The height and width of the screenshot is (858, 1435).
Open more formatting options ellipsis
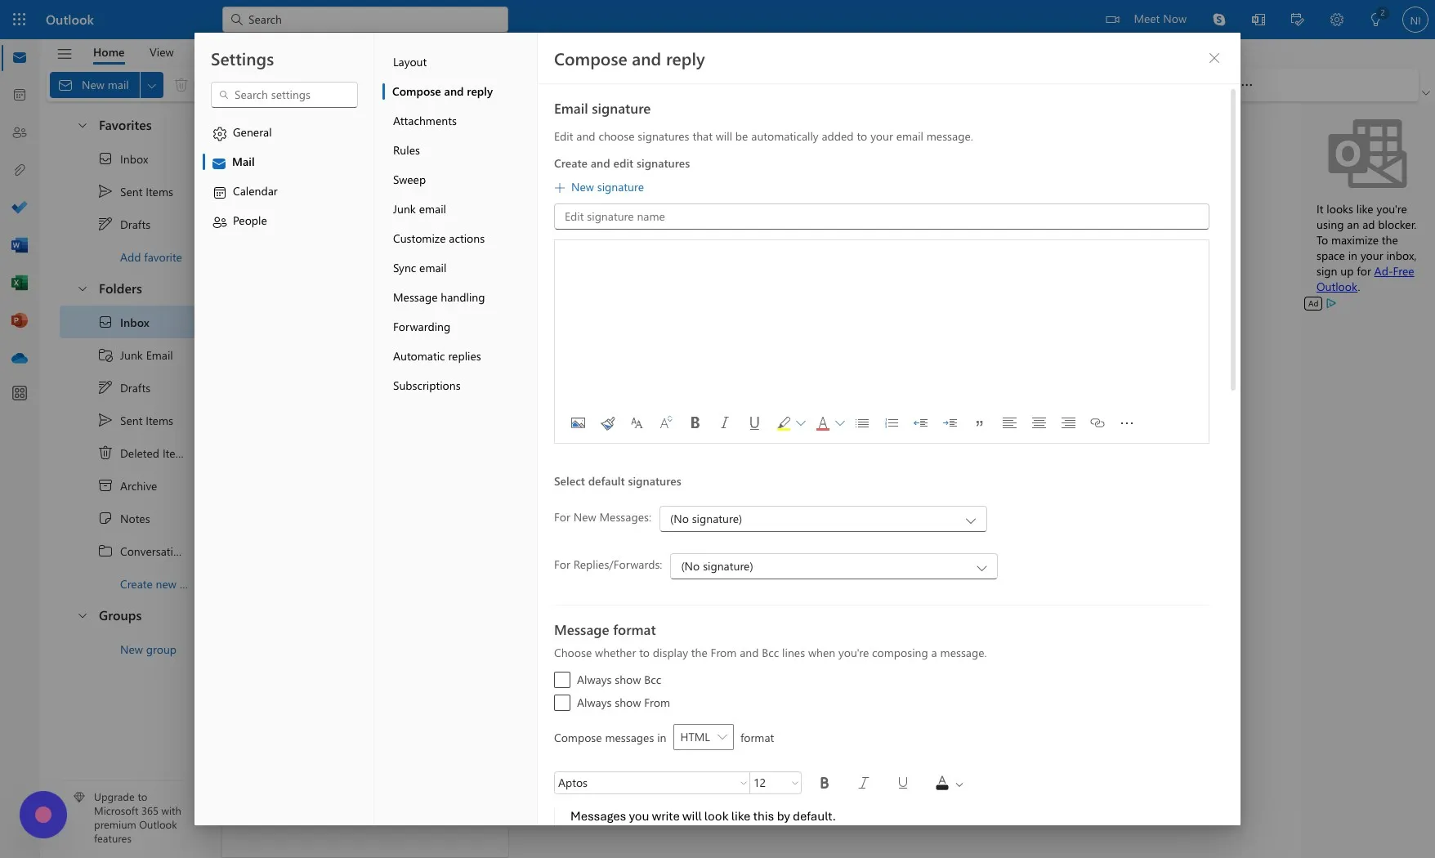pos(1127,423)
